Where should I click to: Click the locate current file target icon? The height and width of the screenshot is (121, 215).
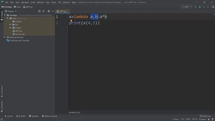click(39, 11)
